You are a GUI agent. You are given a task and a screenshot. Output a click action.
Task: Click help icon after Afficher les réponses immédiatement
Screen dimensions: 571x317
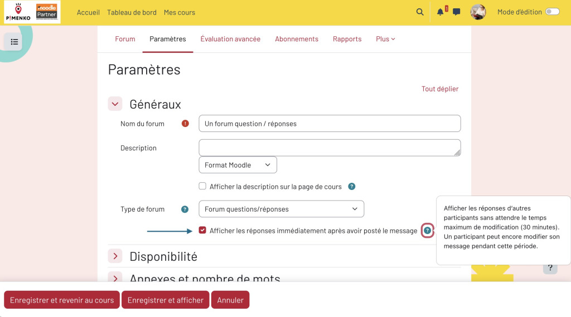point(428,231)
